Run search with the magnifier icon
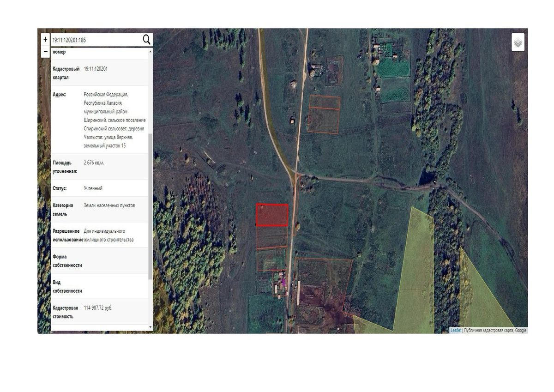554x392 pixels. click(146, 40)
